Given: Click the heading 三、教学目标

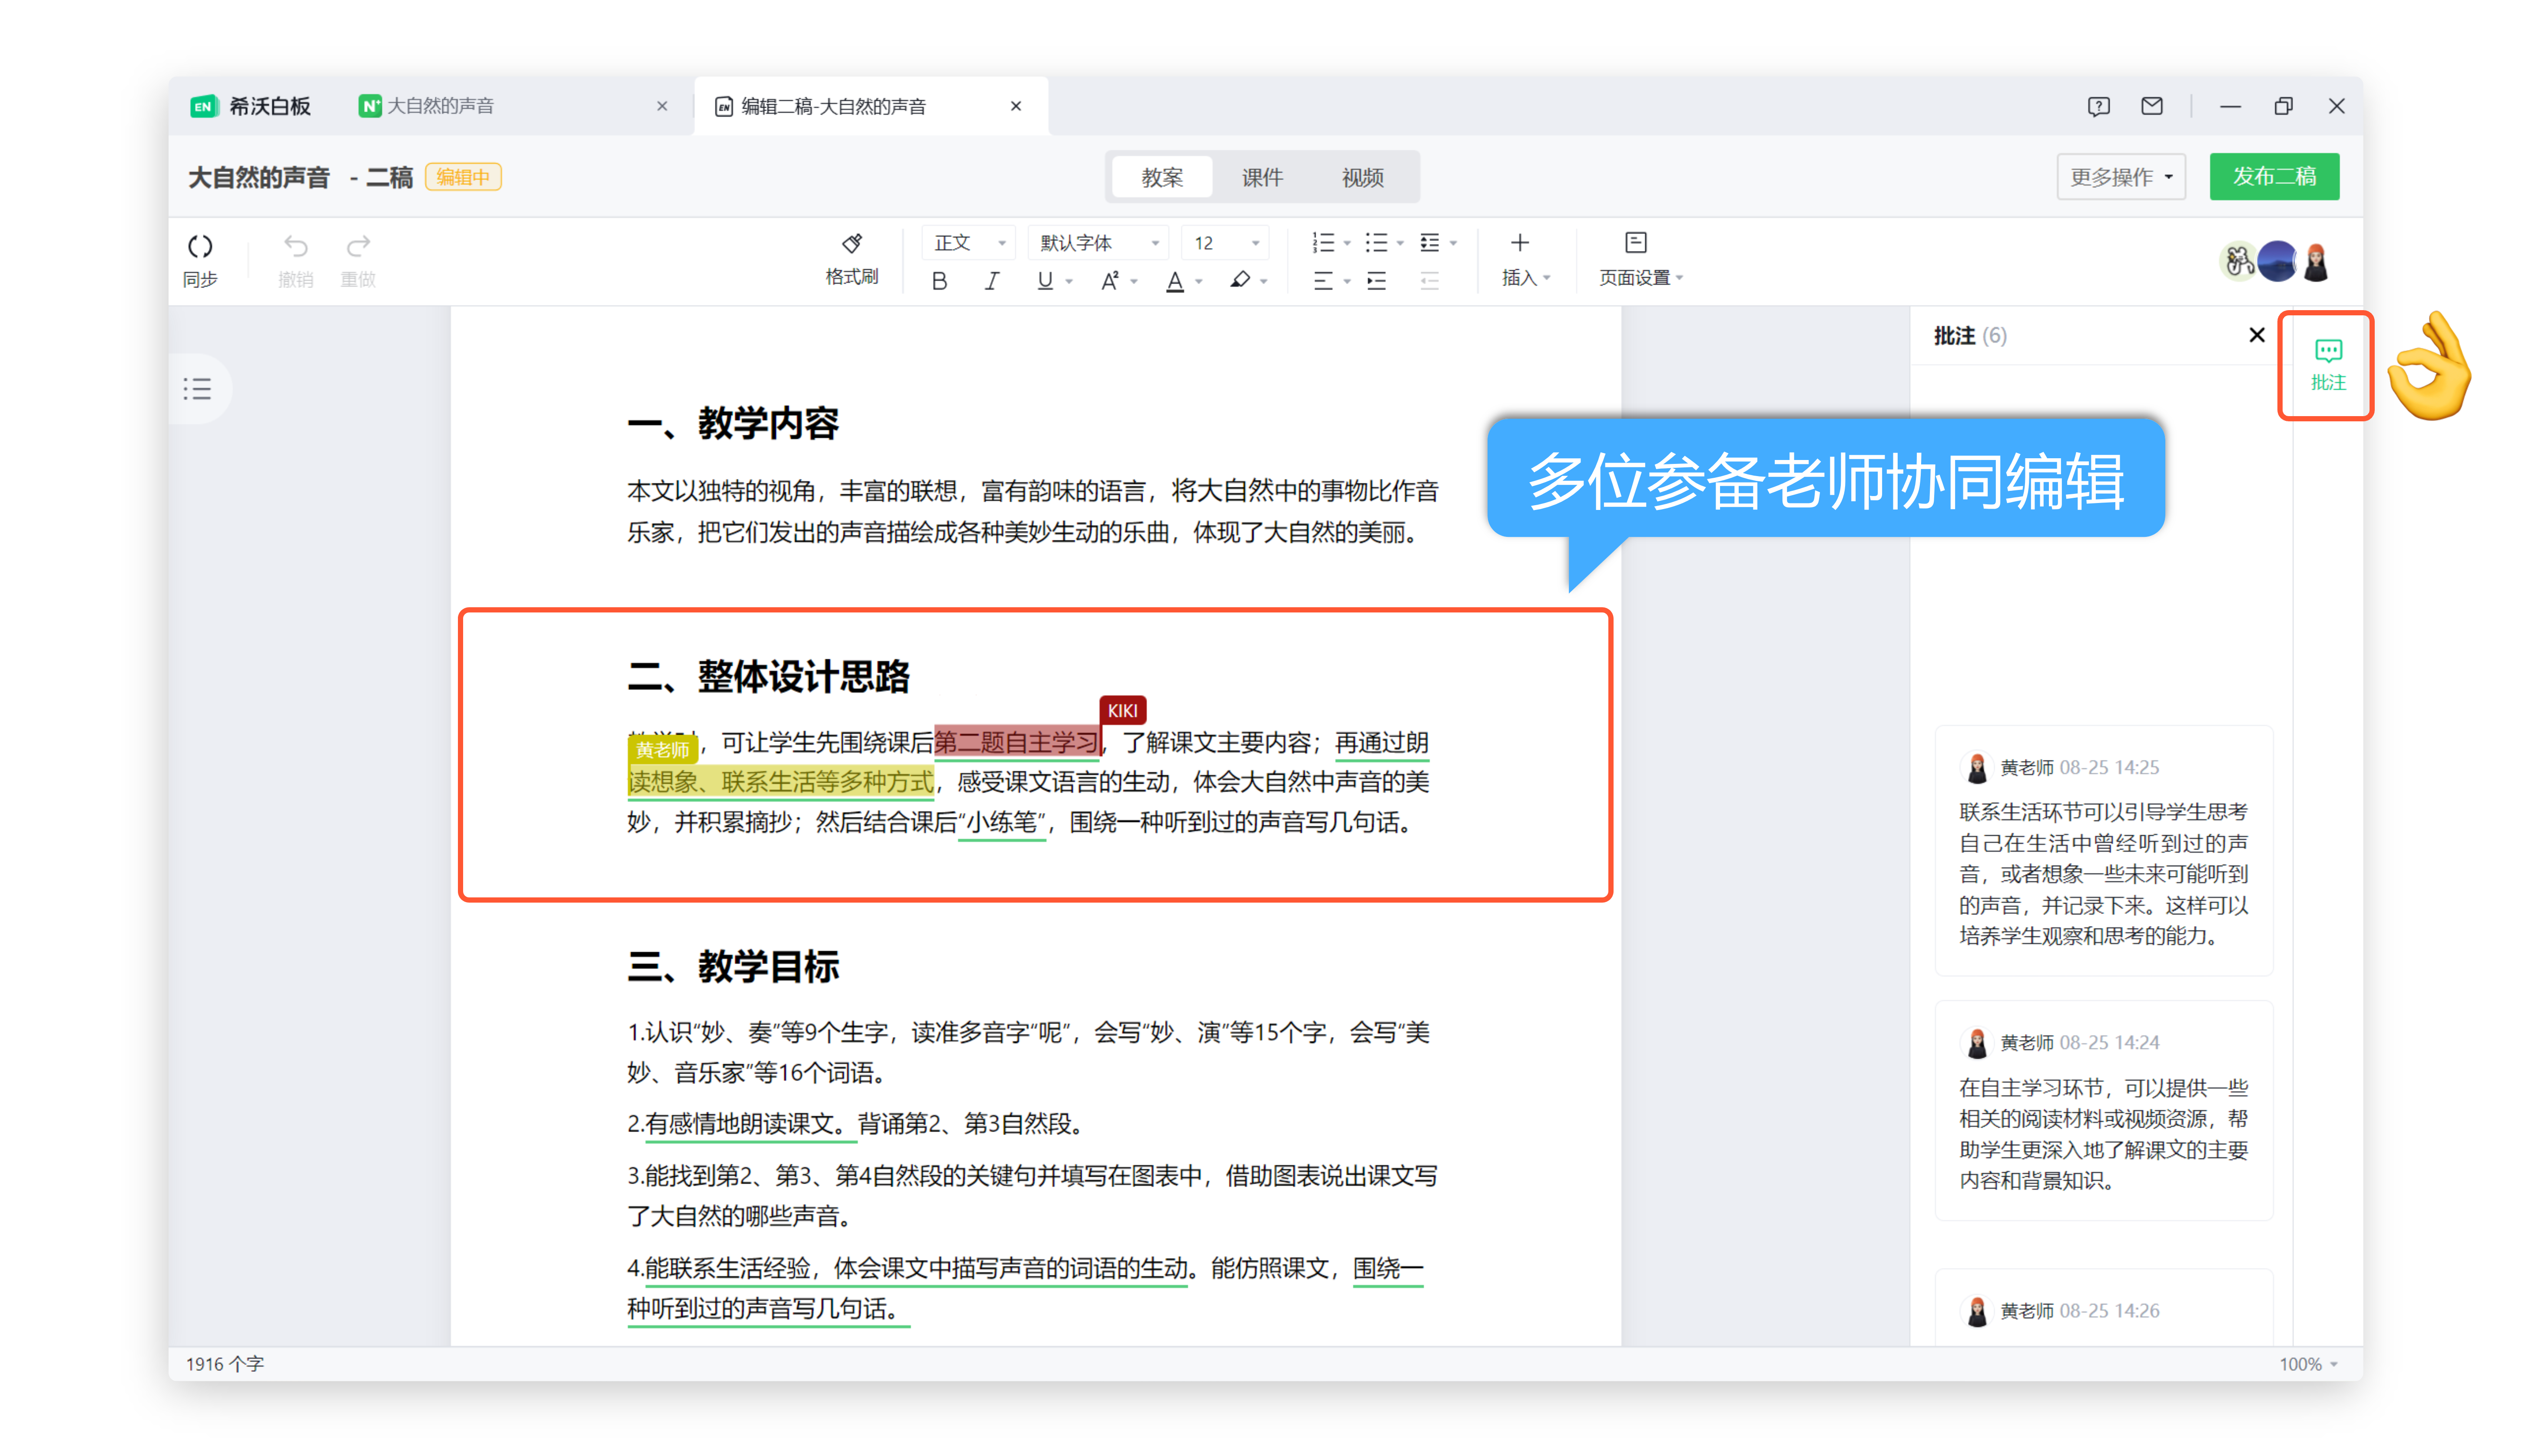Looking at the screenshot, I should (x=732, y=967).
